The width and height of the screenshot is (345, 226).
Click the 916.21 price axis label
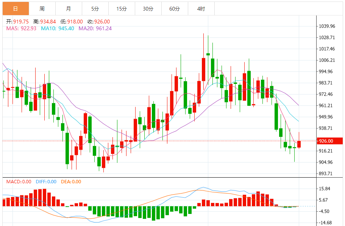[x=326, y=151]
